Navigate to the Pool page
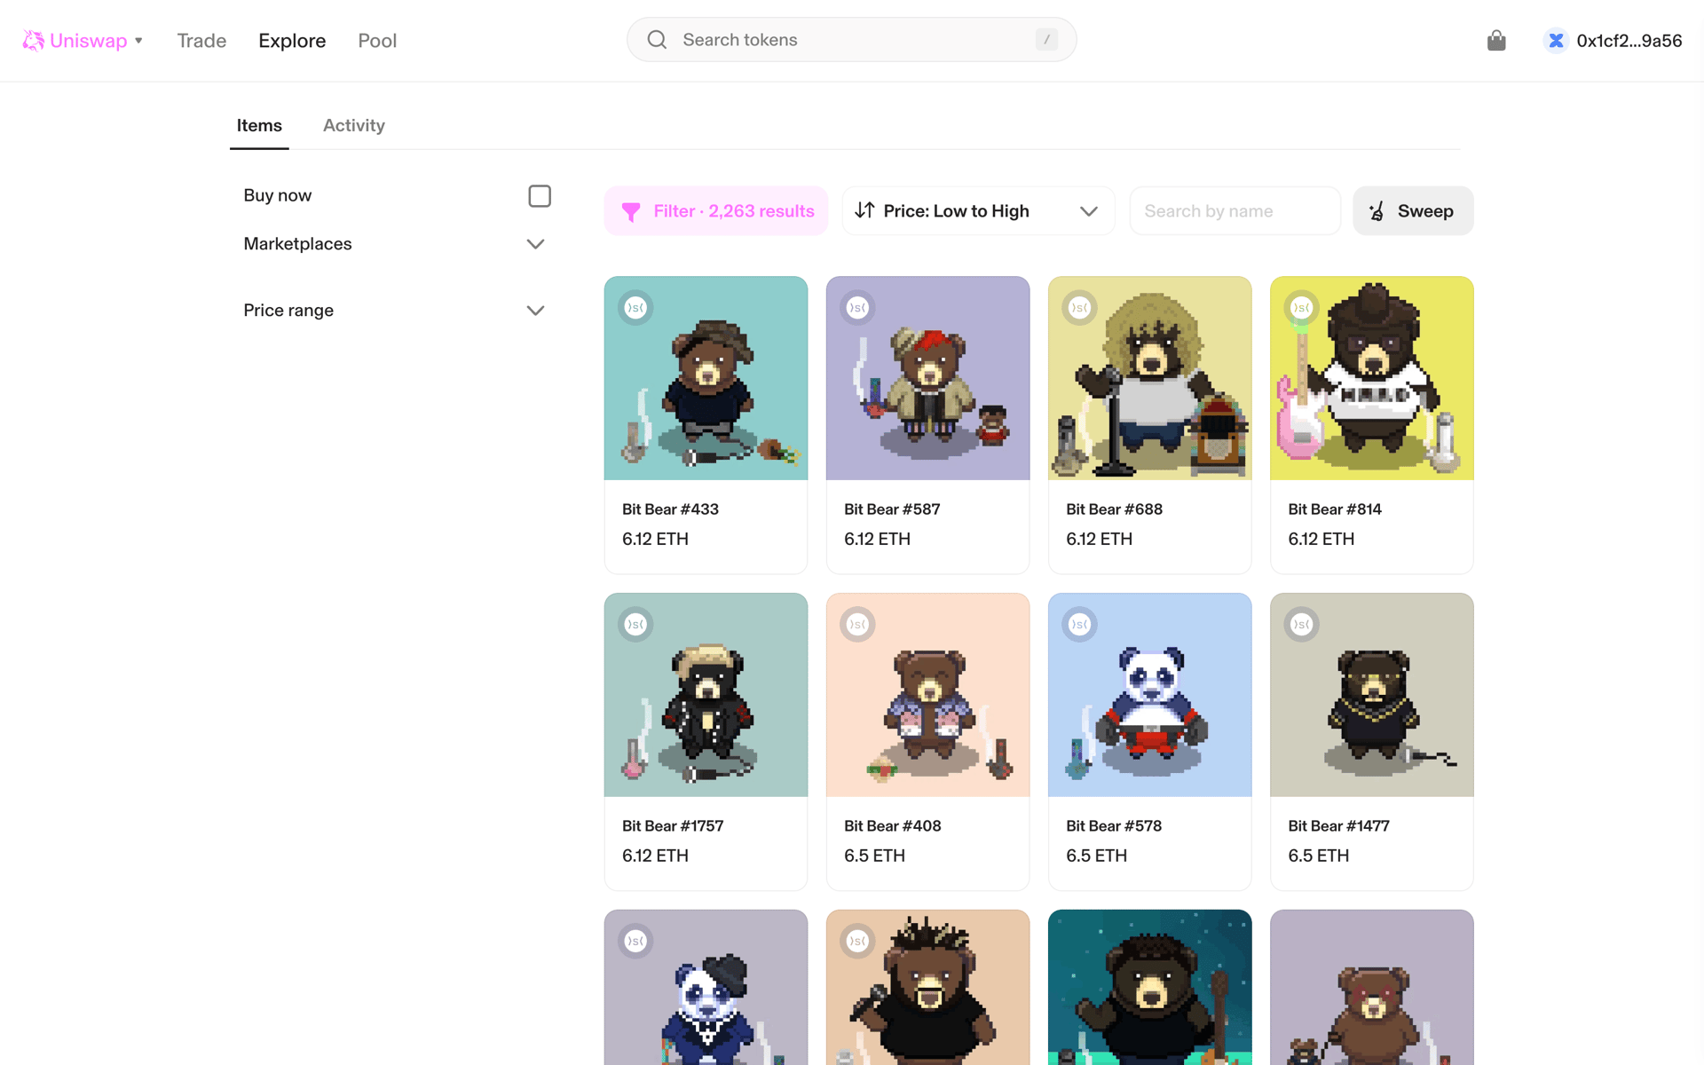The image size is (1704, 1065). click(x=377, y=41)
